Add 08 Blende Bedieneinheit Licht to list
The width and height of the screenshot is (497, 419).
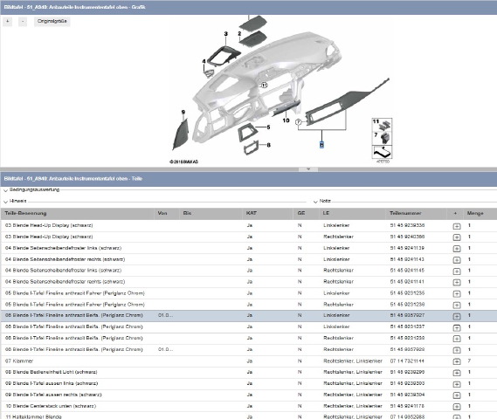457,373
